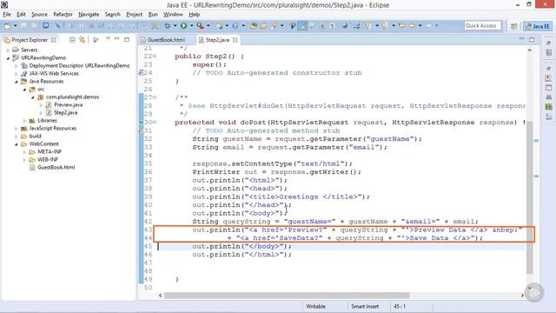
Task: Select Step2.java in Project Explorer tree
Action: 66,112
